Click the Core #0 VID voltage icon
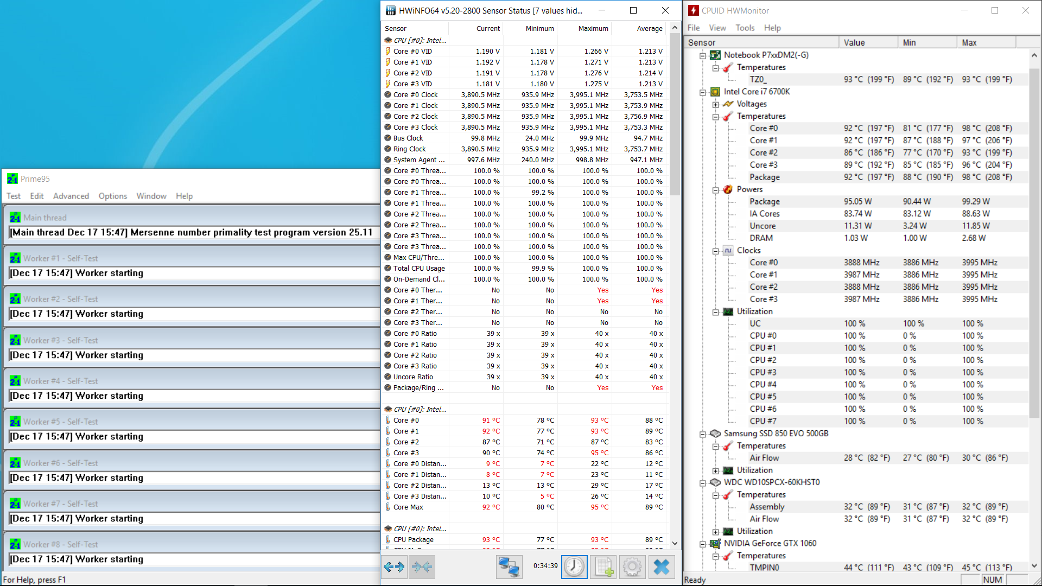This screenshot has width=1042, height=586. point(388,51)
